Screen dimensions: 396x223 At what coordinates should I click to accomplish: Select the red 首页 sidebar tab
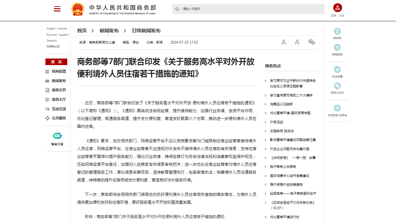(x=56, y=62)
